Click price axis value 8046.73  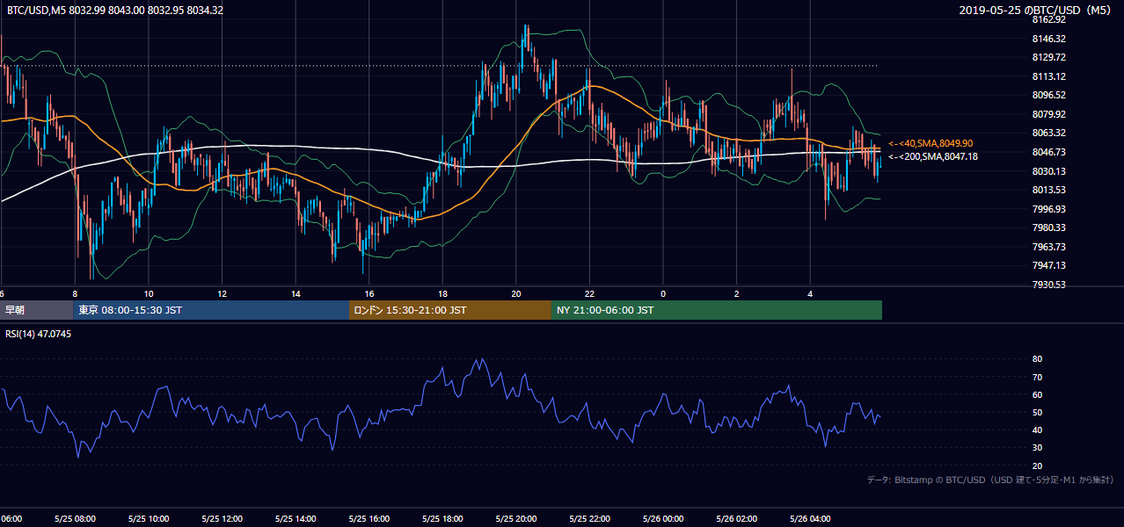pos(1048,152)
